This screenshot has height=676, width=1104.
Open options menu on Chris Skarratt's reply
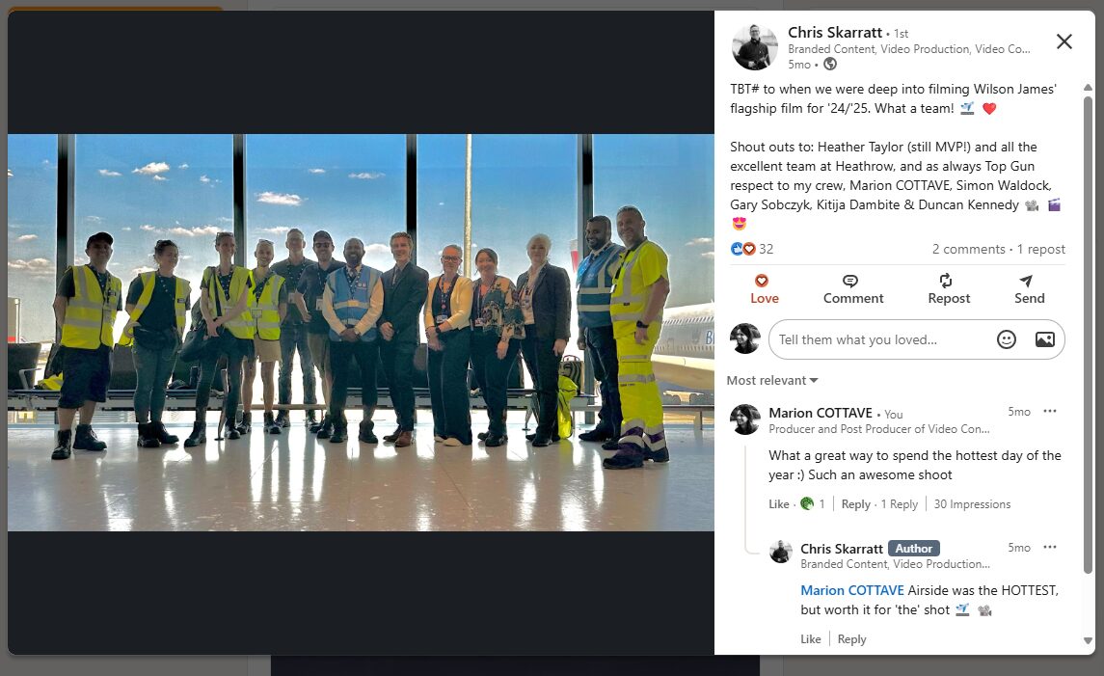pos(1050,547)
